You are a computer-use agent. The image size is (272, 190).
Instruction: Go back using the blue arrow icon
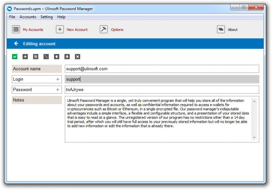pos(16,44)
